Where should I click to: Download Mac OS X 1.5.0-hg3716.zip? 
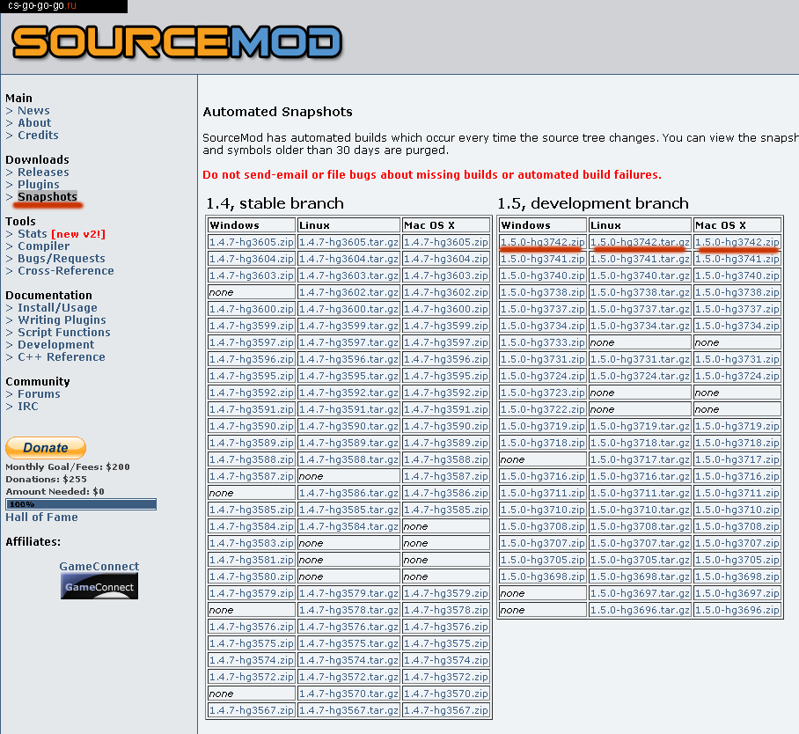click(737, 476)
